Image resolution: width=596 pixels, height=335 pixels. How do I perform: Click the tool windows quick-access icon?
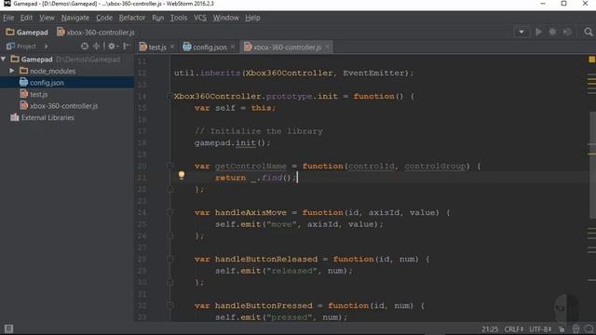8,328
